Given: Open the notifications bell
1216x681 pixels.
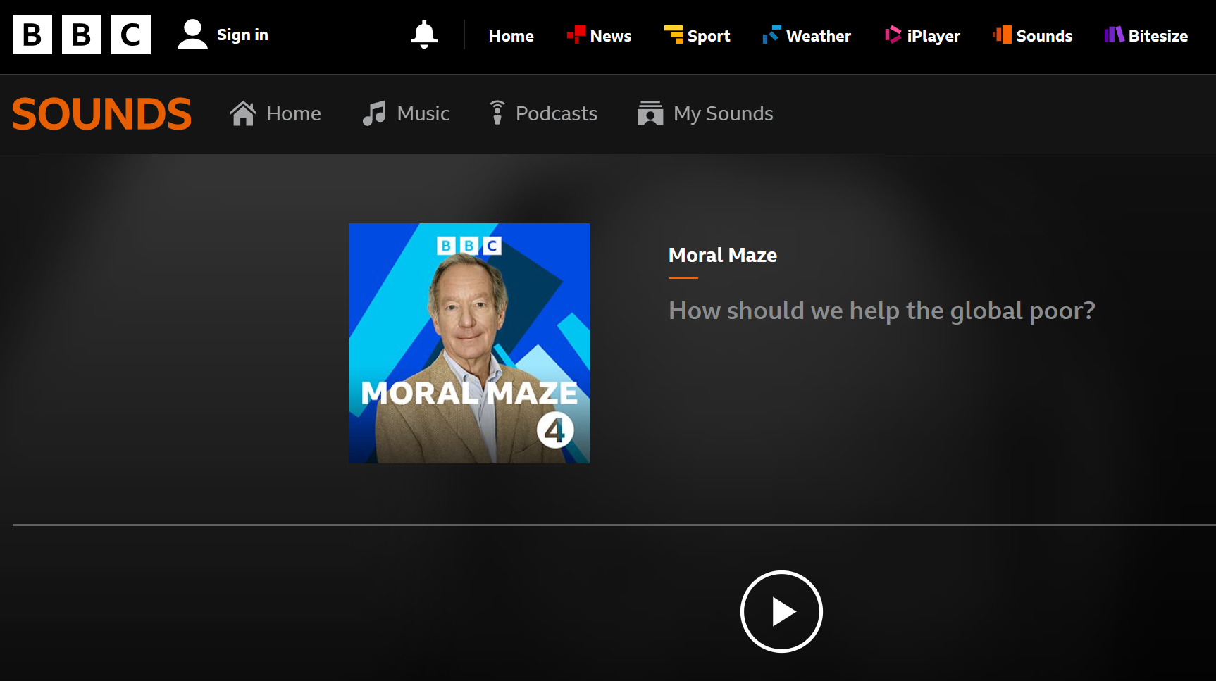Looking at the screenshot, I should 424,35.
